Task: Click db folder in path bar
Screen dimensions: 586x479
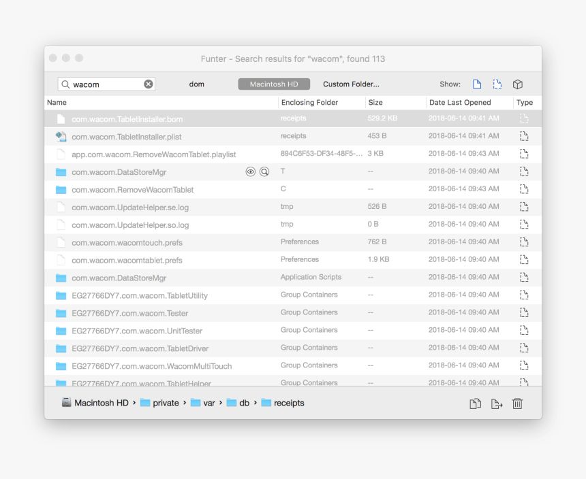Action: (x=238, y=403)
